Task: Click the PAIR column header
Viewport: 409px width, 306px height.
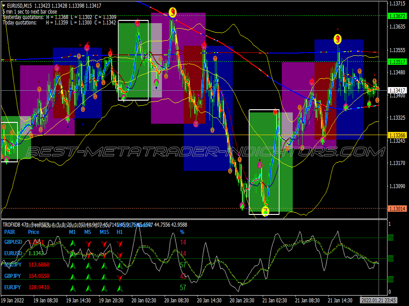Action: click(x=10, y=232)
